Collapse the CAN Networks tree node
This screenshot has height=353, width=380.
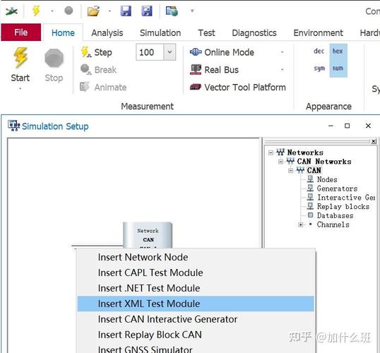coord(280,162)
